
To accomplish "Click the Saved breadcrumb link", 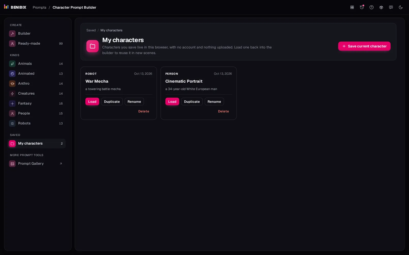I will (x=91, y=30).
